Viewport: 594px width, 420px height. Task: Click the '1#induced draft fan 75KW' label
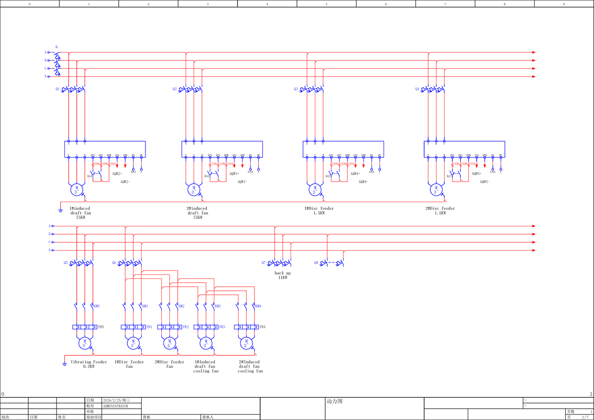[x=80, y=213]
